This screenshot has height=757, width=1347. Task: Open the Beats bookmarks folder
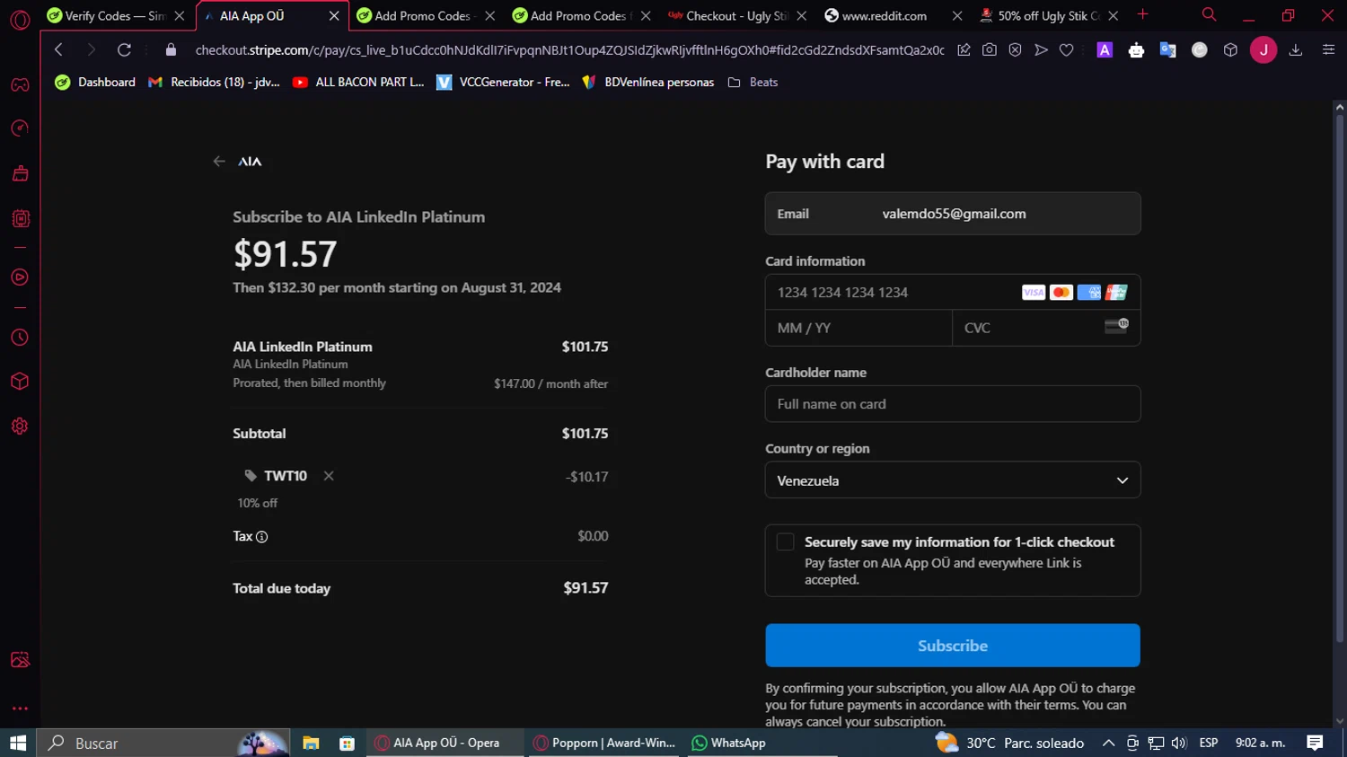[x=753, y=82]
